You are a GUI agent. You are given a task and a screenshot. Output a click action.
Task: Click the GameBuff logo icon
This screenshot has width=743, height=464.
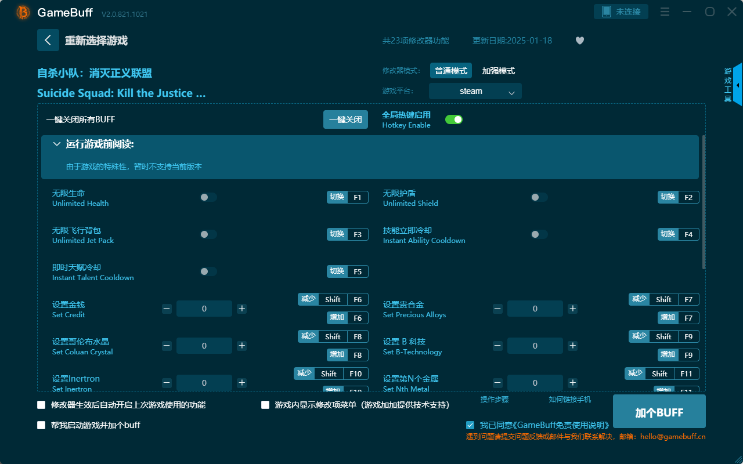22,12
